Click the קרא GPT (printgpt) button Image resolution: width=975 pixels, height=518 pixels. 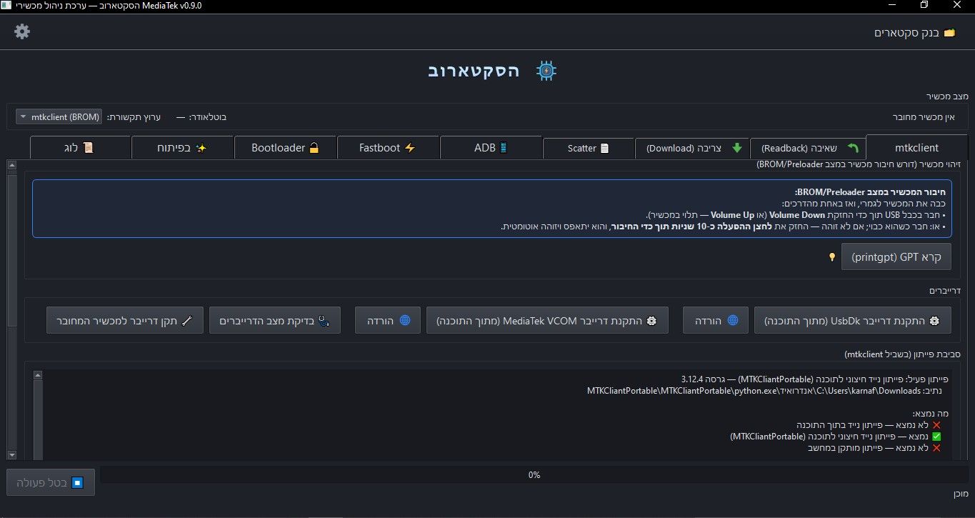click(x=896, y=256)
